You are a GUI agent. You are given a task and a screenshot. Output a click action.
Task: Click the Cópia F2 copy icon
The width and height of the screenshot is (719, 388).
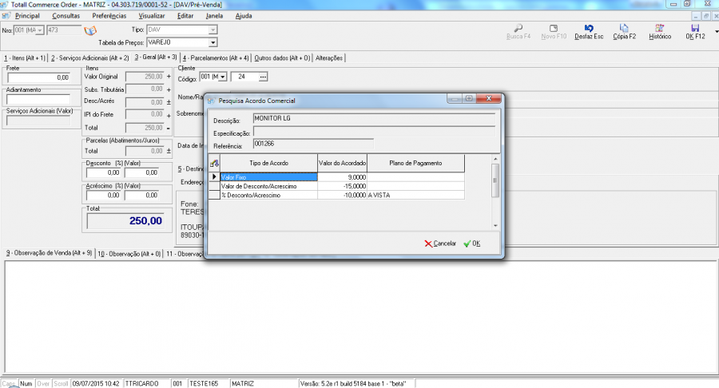pos(625,28)
